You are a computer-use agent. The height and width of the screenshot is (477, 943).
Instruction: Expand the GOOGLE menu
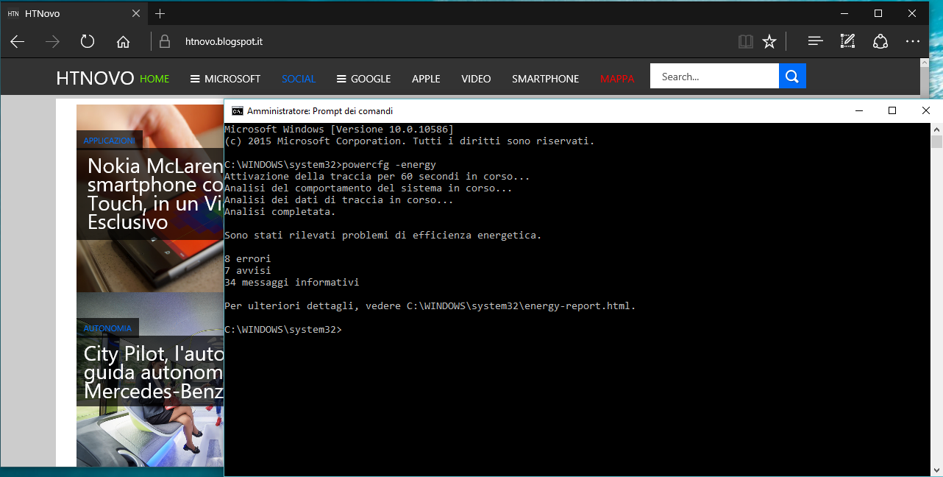tap(363, 79)
